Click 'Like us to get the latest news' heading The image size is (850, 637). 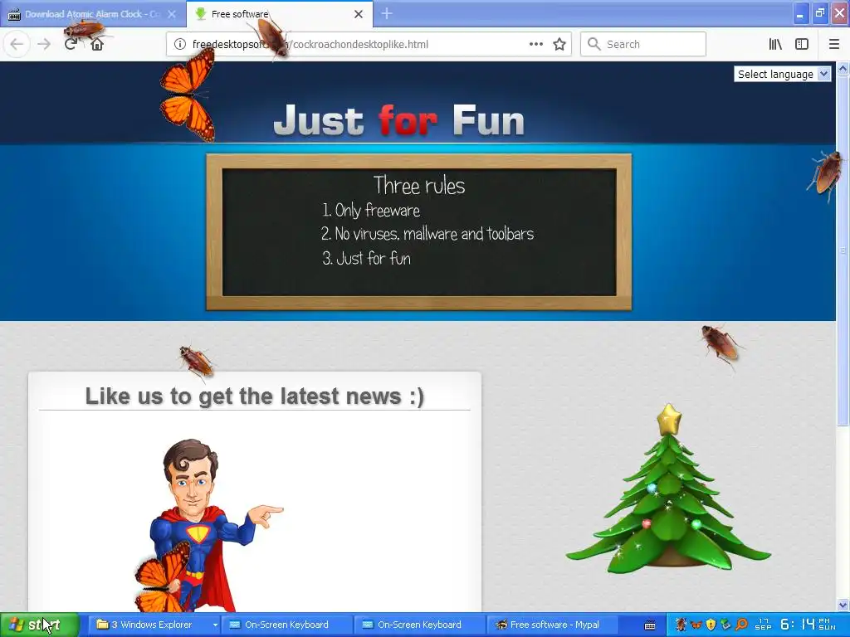click(x=255, y=396)
